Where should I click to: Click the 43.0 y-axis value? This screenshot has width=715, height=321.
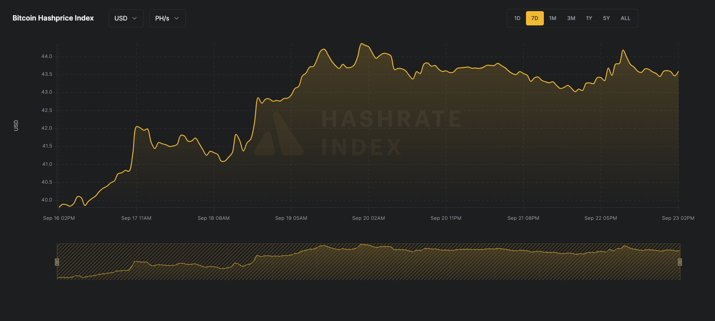point(47,92)
